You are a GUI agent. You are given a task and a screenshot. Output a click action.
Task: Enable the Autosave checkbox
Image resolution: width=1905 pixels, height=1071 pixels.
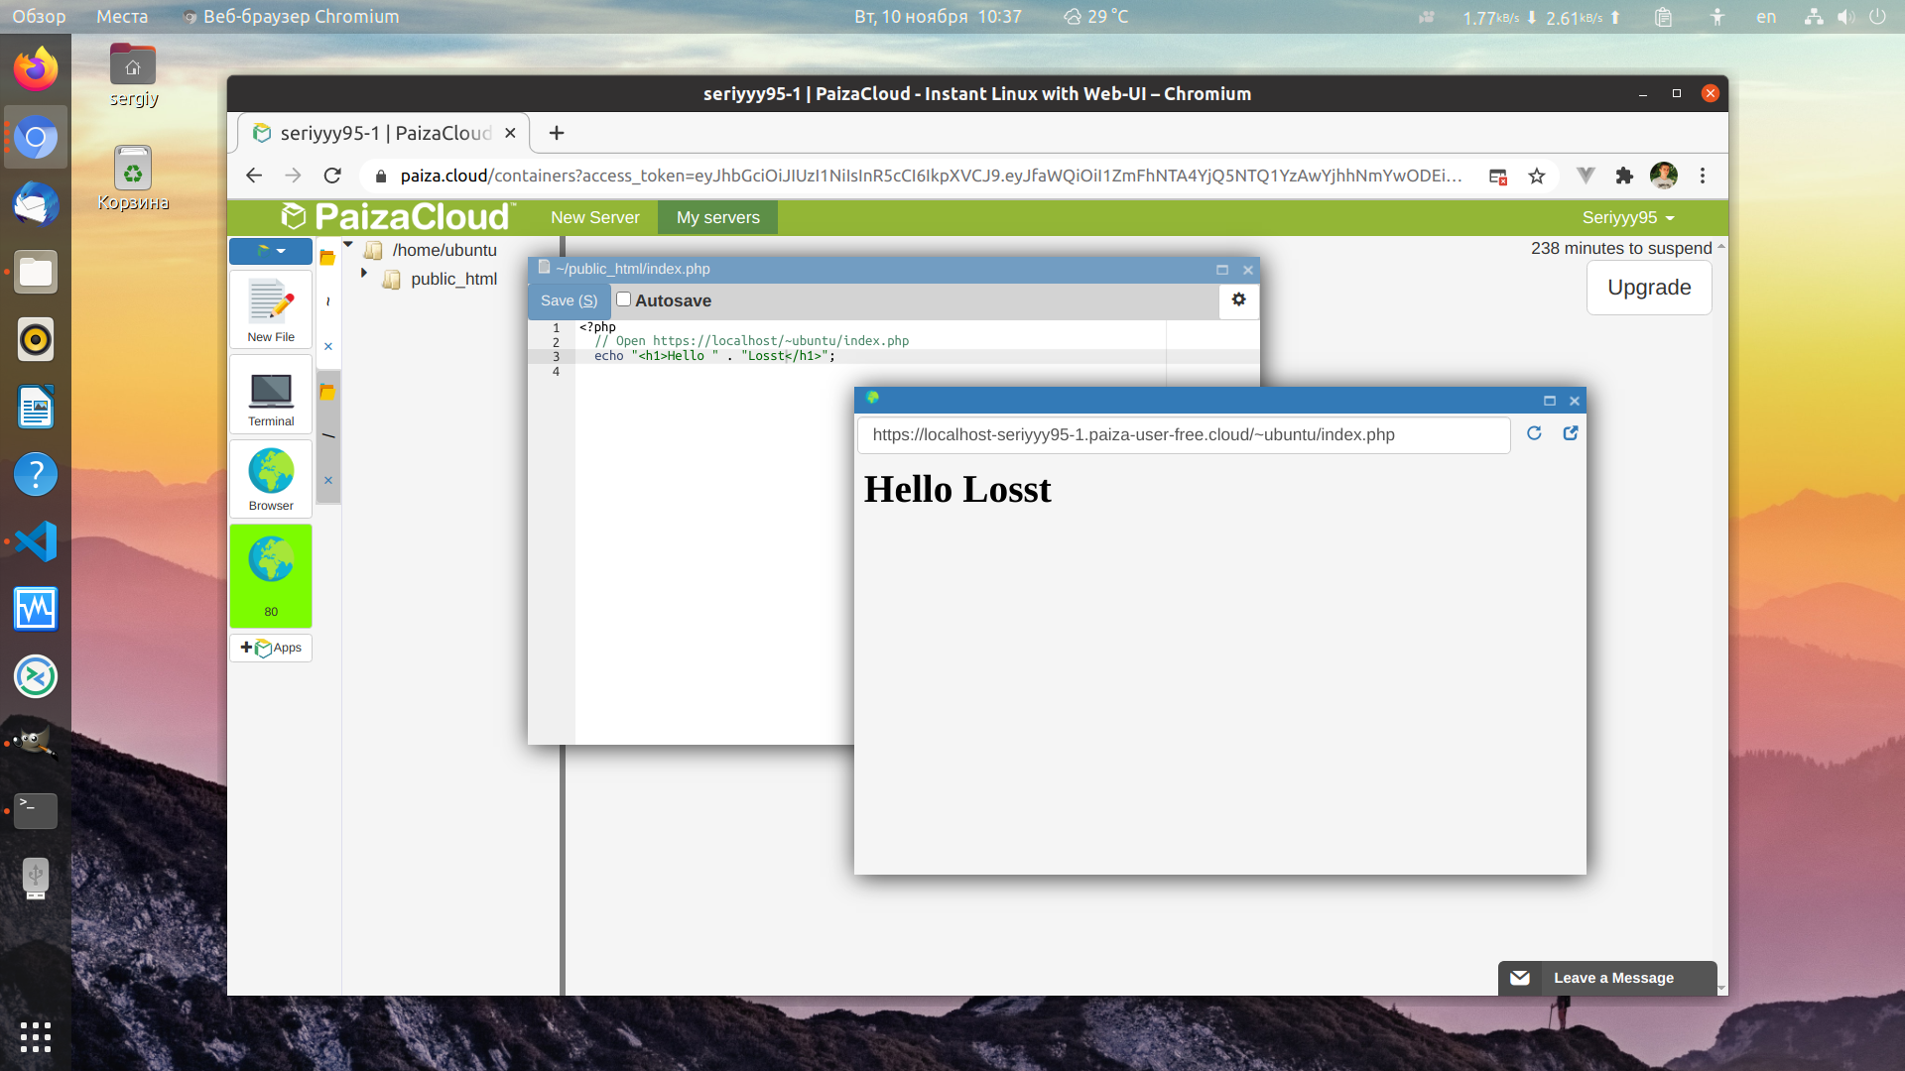click(x=623, y=299)
